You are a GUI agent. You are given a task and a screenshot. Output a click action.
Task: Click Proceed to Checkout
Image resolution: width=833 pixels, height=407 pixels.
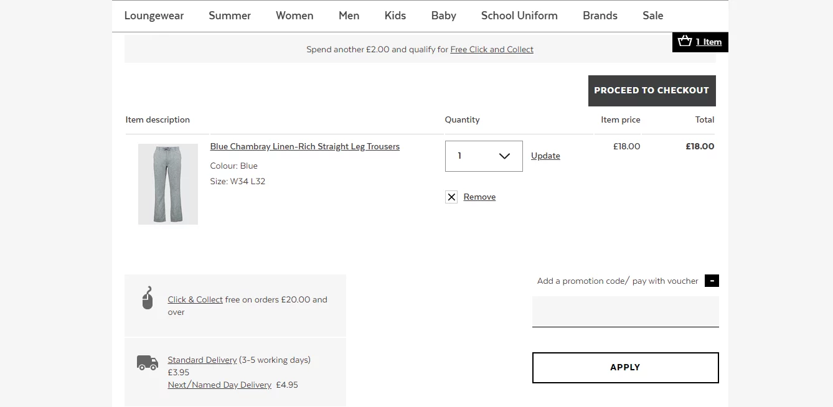[652, 91]
